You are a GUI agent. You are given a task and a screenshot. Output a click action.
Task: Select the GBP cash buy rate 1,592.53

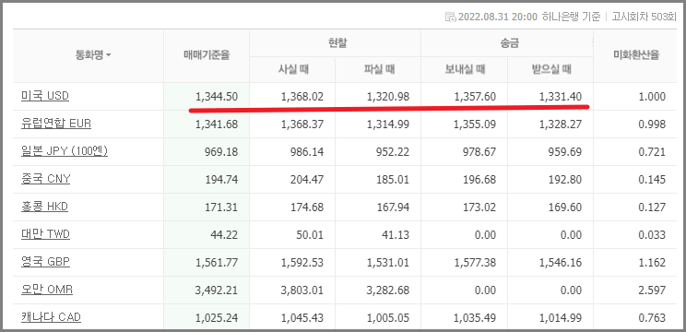(302, 263)
